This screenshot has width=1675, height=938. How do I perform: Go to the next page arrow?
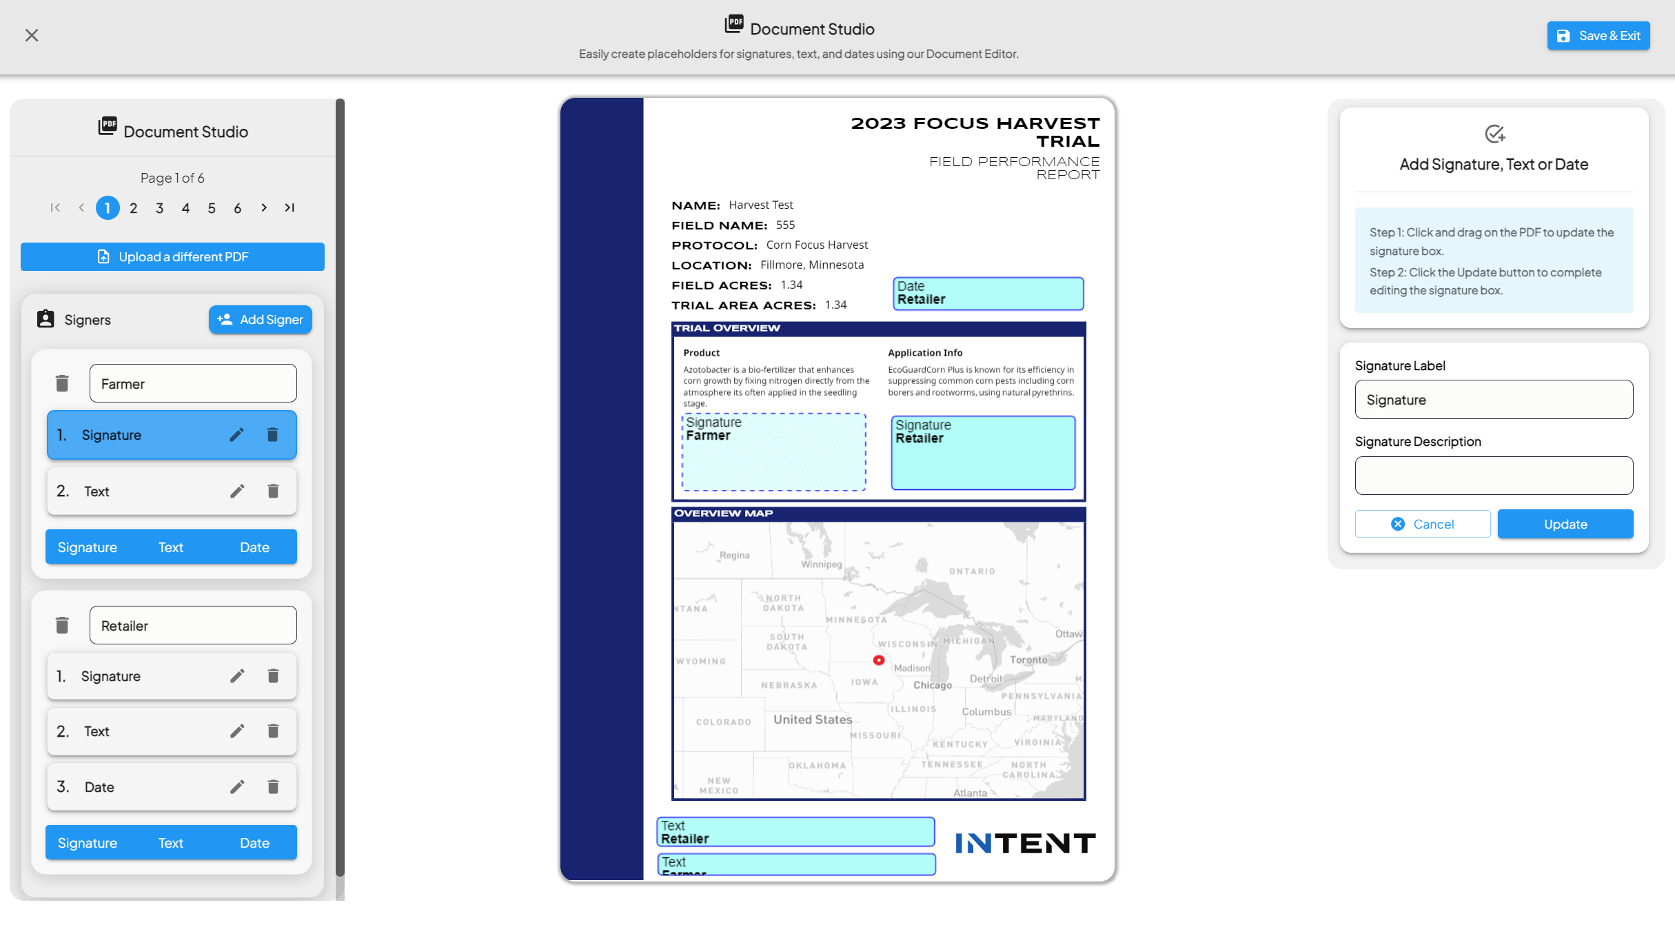click(x=264, y=207)
